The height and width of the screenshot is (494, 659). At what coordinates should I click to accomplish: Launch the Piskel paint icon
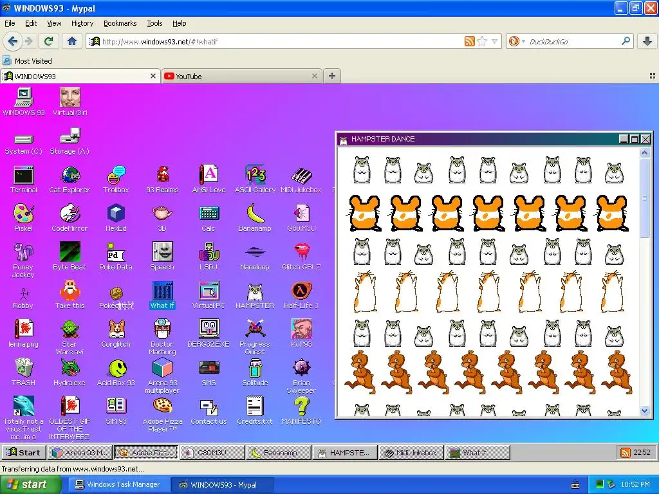coord(24,218)
